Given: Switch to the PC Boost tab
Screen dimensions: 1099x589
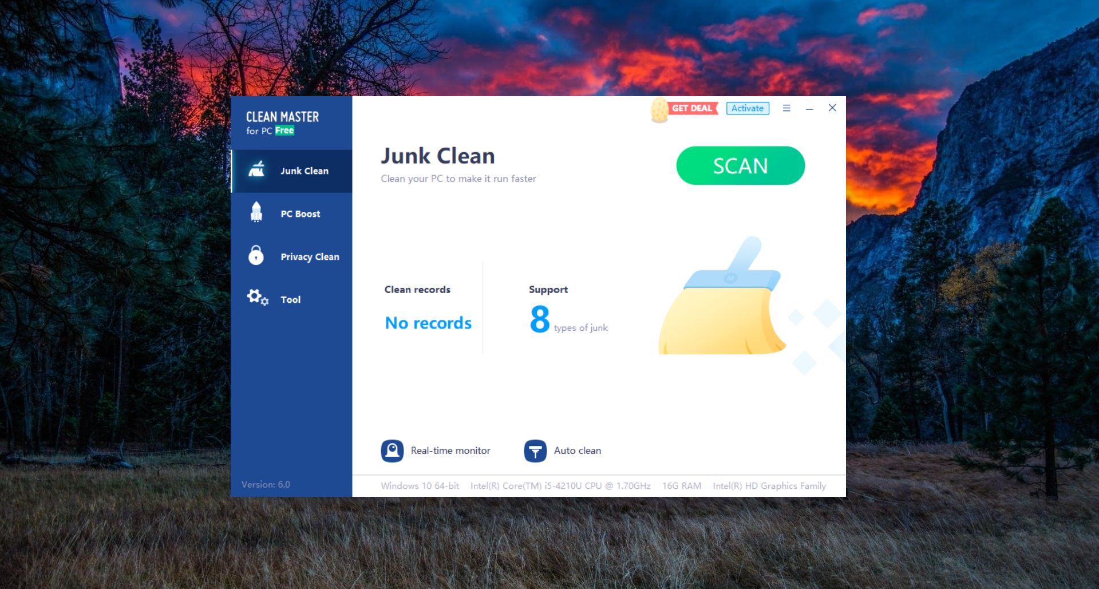Looking at the screenshot, I should [x=300, y=213].
